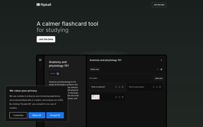
Task: Expand the image card fullscreen
Action: click(119, 97)
